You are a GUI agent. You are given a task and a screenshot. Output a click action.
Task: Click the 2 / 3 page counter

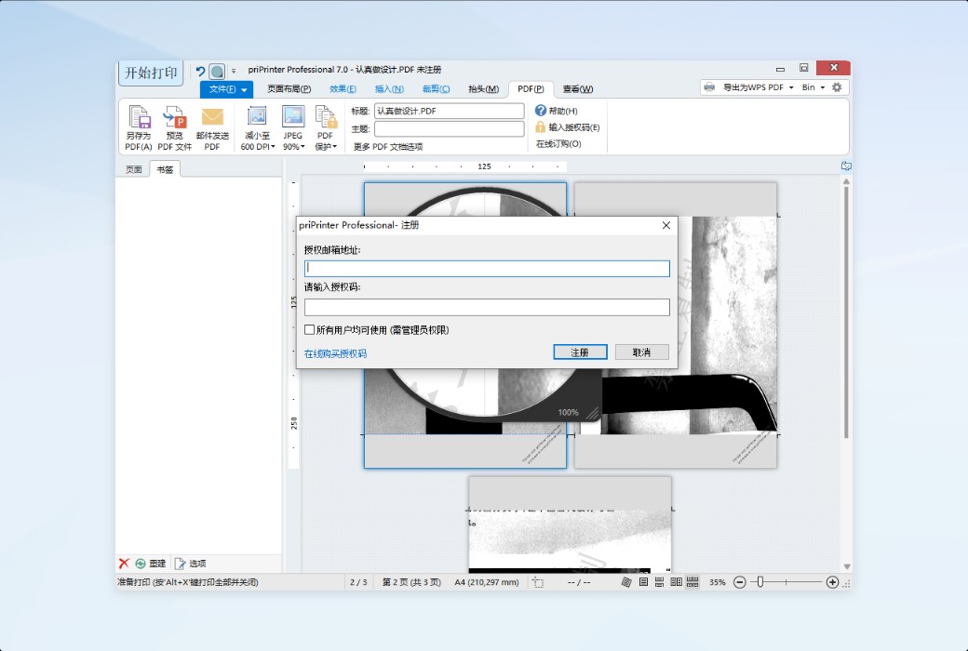tap(358, 582)
